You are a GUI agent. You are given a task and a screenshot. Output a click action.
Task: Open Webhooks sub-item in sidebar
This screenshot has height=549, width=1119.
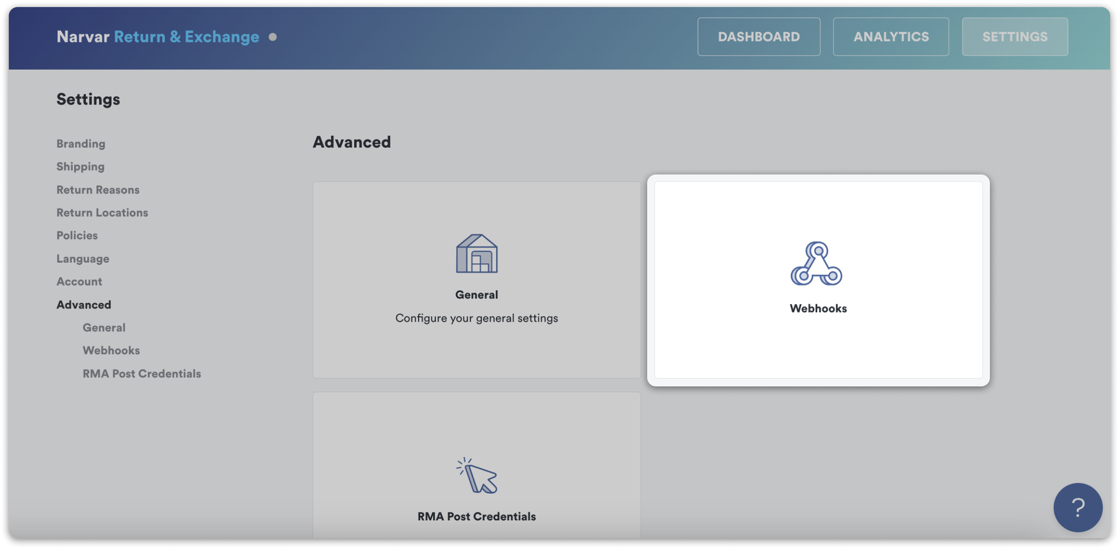coord(111,351)
